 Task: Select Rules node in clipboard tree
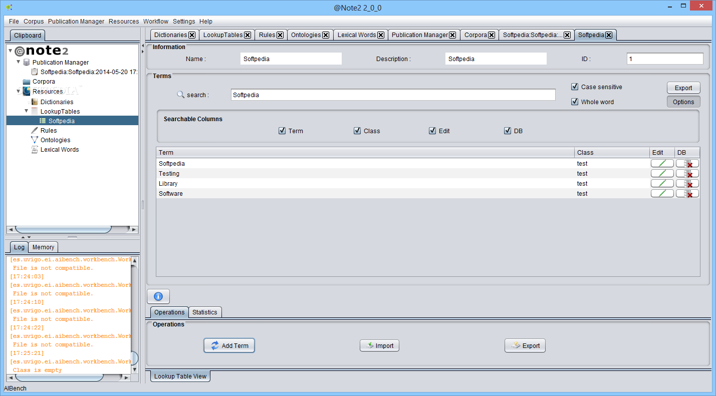(49, 130)
